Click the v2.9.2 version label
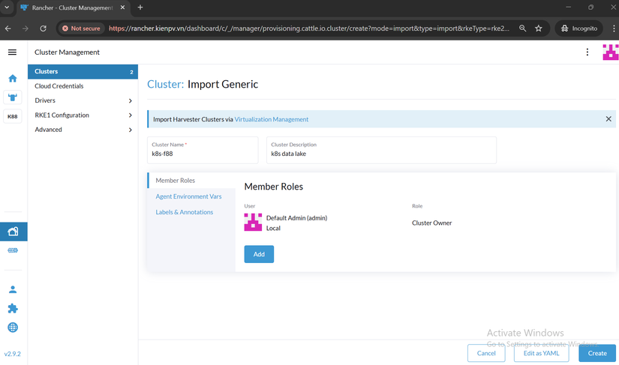This screenshot has width=619, height=365. [x=12, y=354]
